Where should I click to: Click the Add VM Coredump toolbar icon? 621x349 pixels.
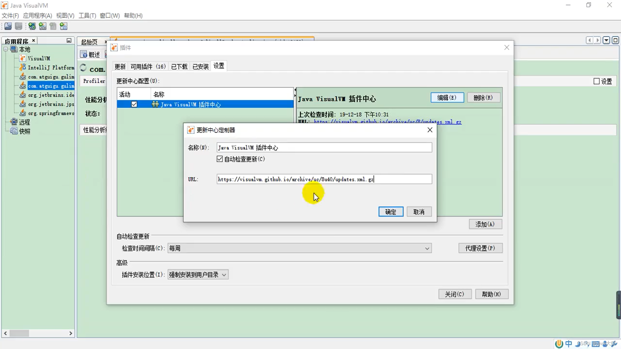click(53, 26)
